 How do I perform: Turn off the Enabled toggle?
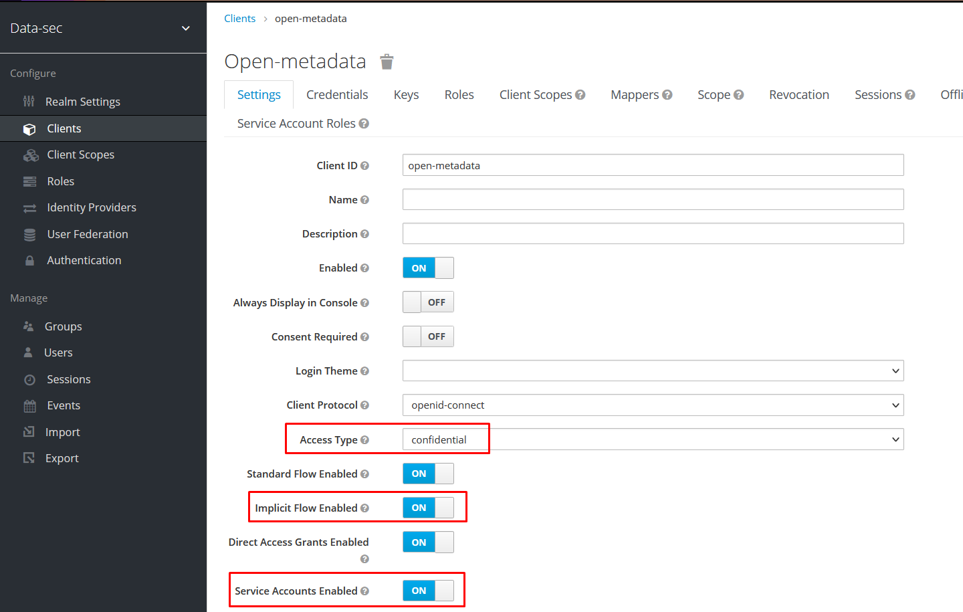click(x=428, y=268)
